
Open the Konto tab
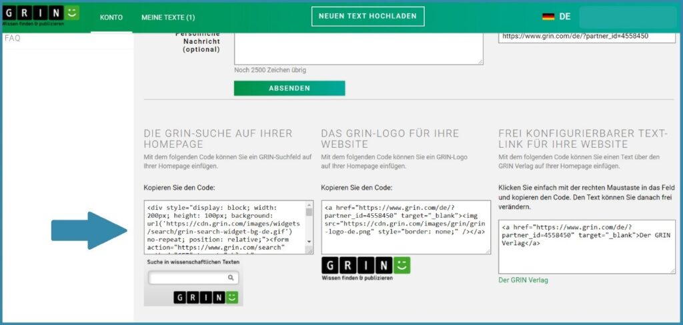pyautogui.click(x=111, y=17)
